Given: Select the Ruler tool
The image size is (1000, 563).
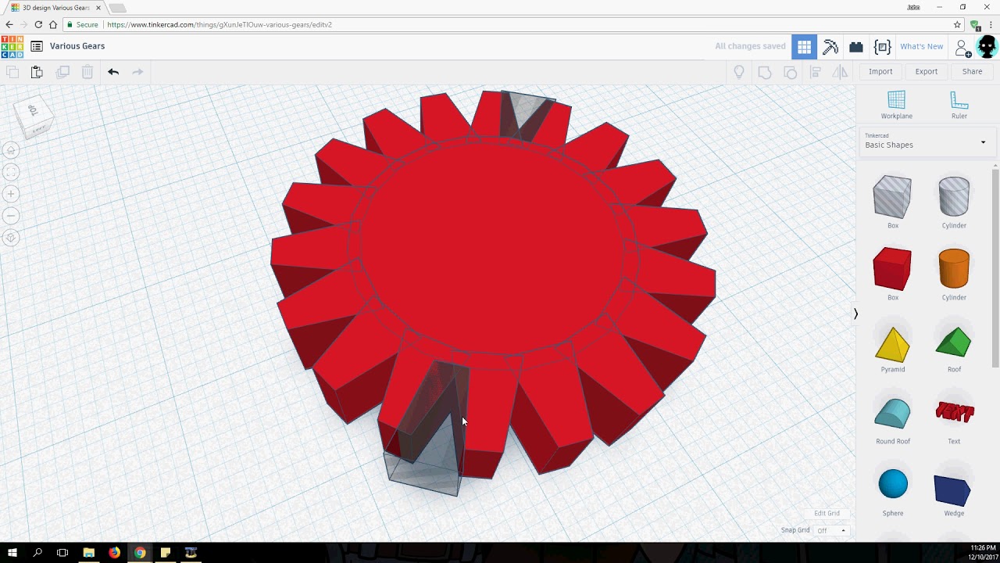Looking at the screenshot, I should click(959, 105).
